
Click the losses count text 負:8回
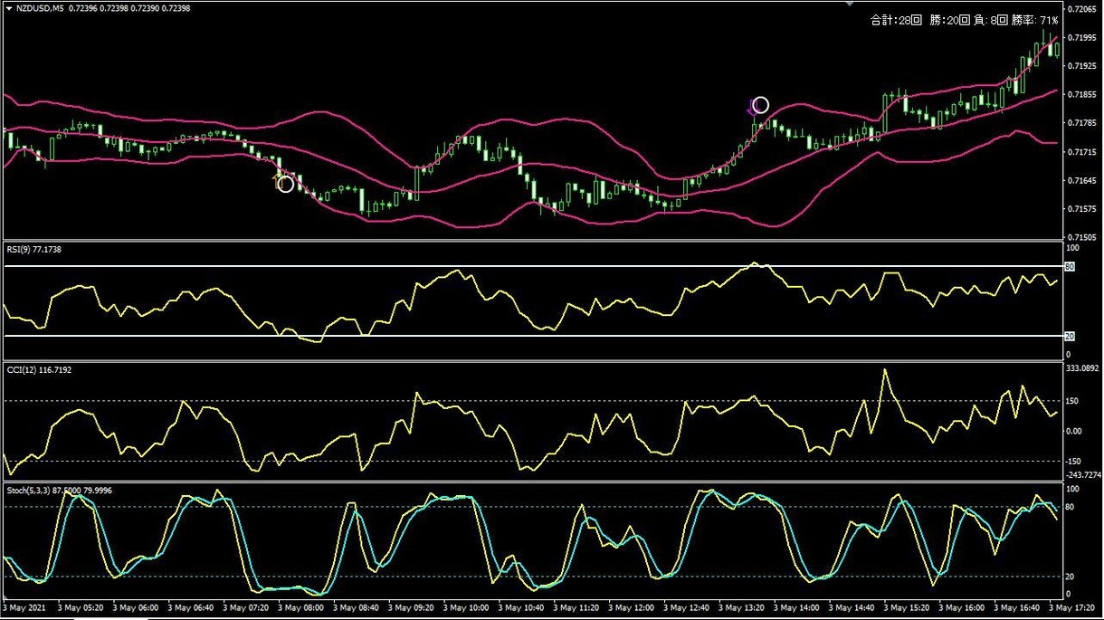coord(991,19)
